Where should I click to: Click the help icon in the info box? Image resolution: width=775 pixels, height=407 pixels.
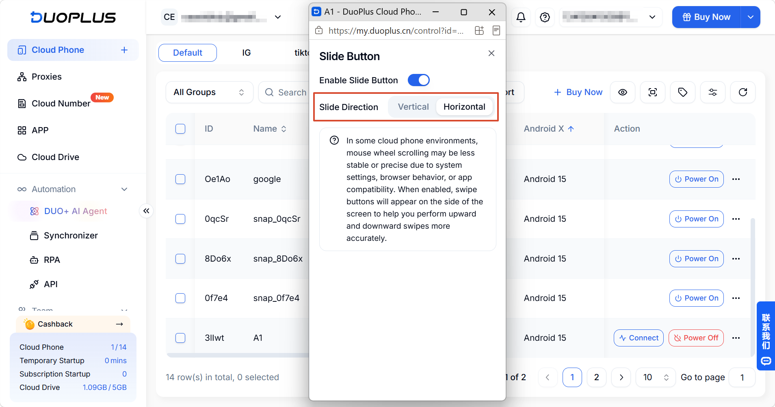(334, 141)
